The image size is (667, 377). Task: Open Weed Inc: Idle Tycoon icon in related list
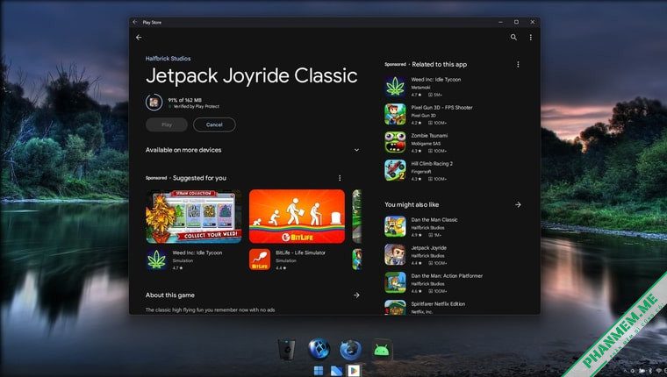pos(395,86)
